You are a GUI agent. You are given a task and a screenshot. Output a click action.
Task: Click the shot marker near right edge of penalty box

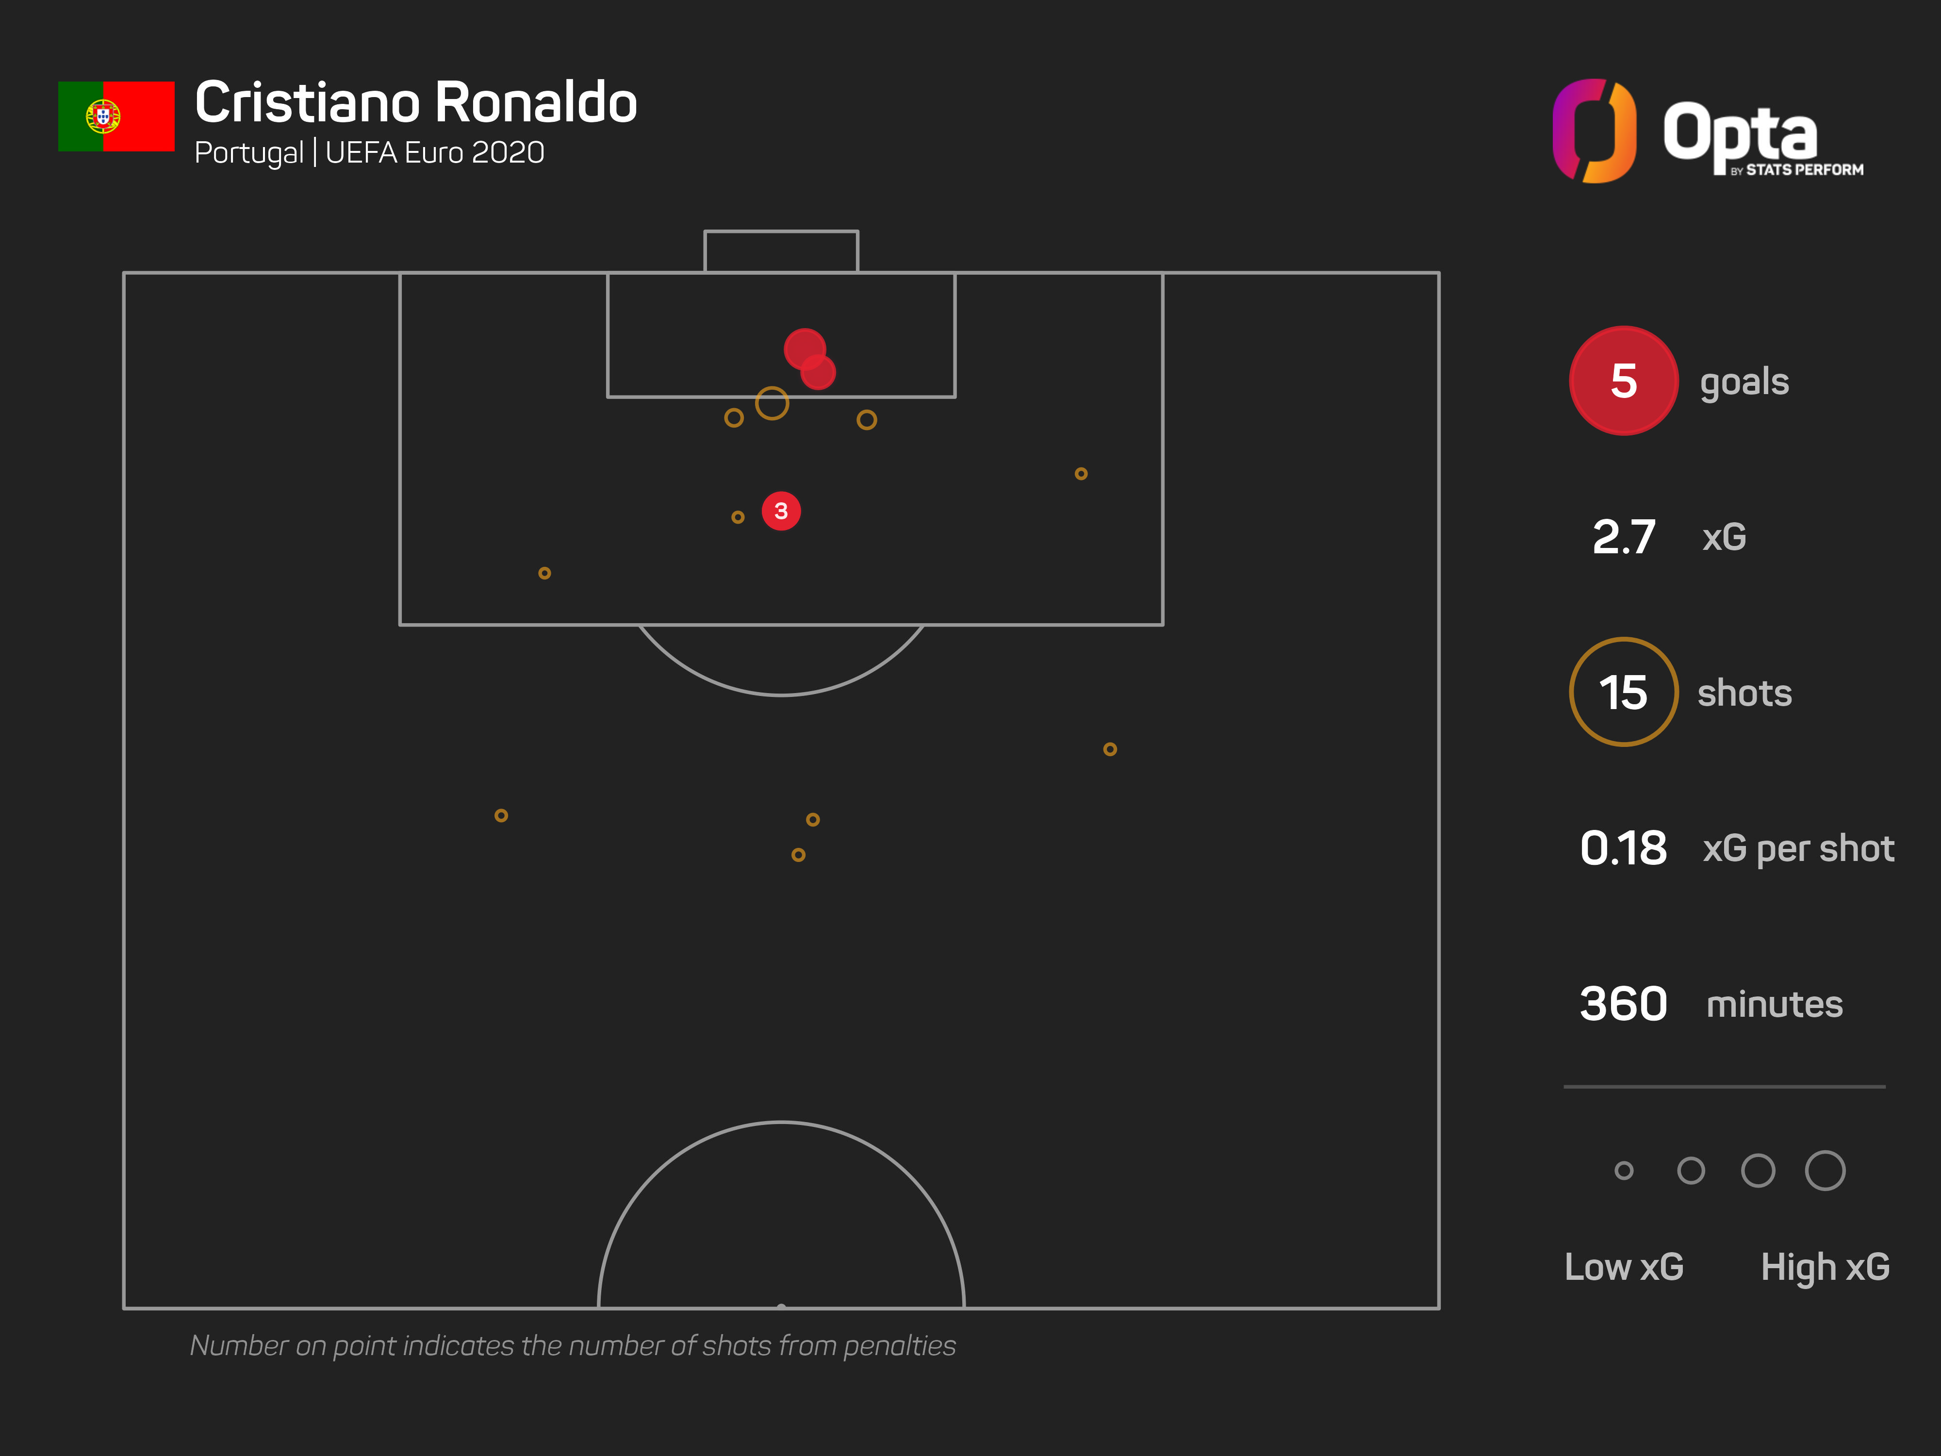[x=1080, y=474]
